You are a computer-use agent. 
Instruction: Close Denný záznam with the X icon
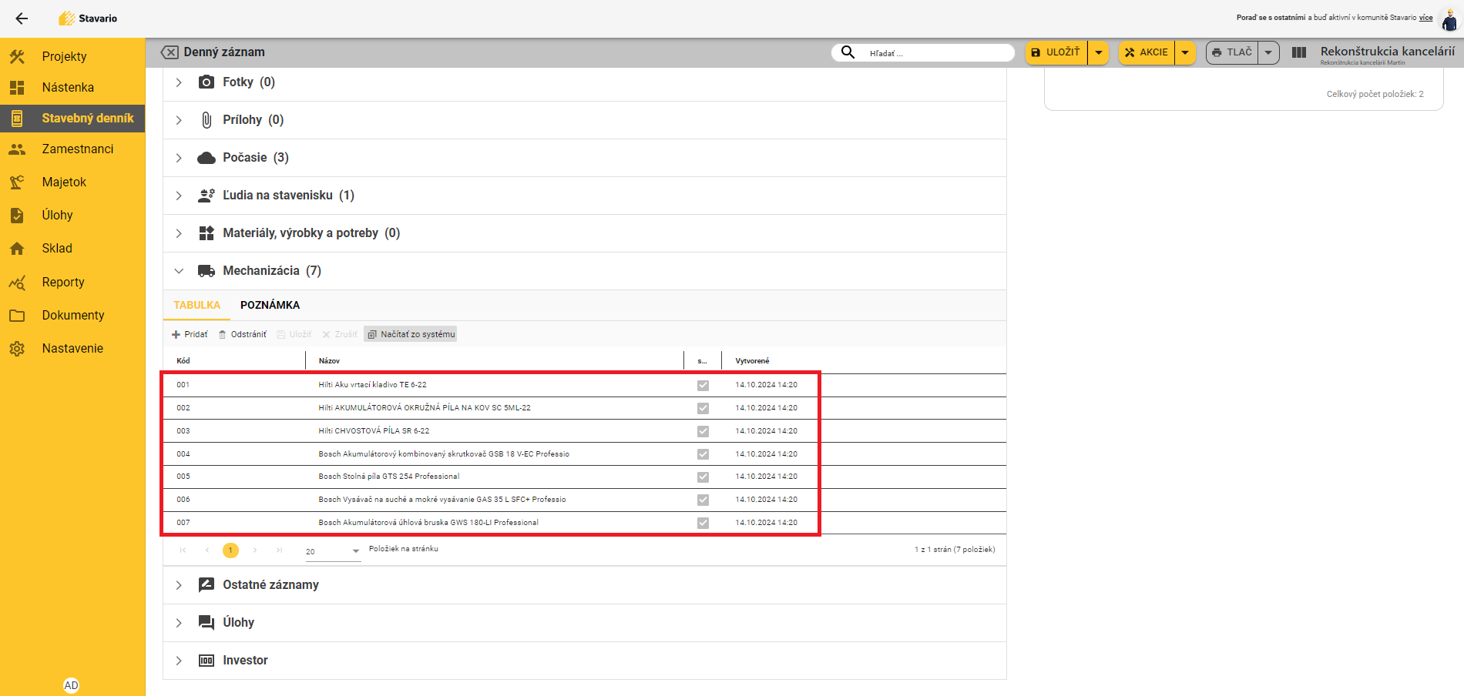[x=170, y=52]
